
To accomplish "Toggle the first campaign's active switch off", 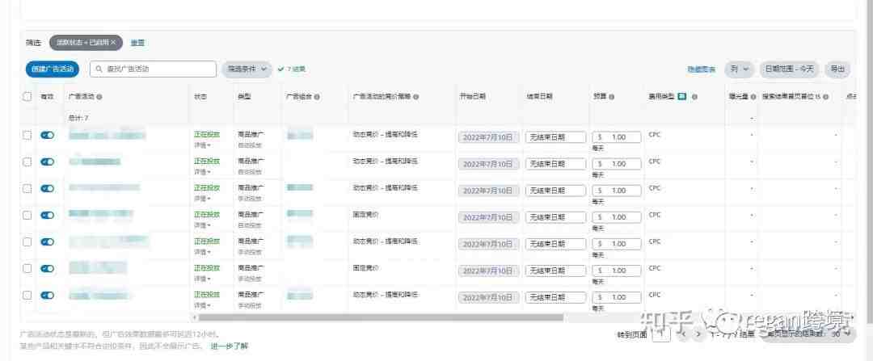I will pyautogui.click(x=48, y=135).
